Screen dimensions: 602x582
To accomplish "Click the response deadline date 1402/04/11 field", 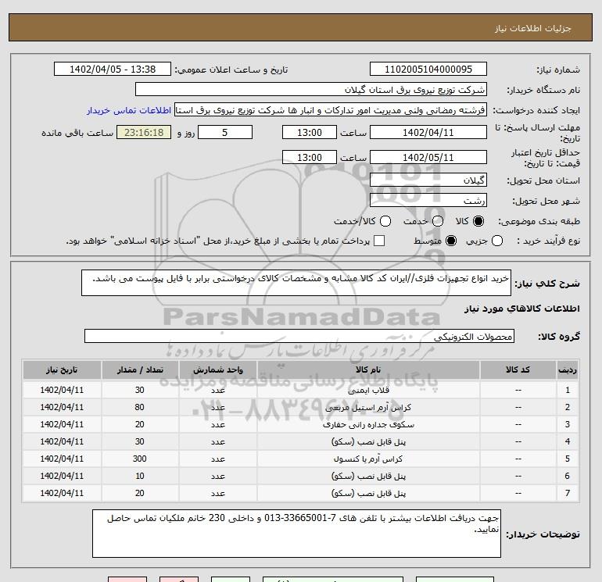I will pos(428,132).
